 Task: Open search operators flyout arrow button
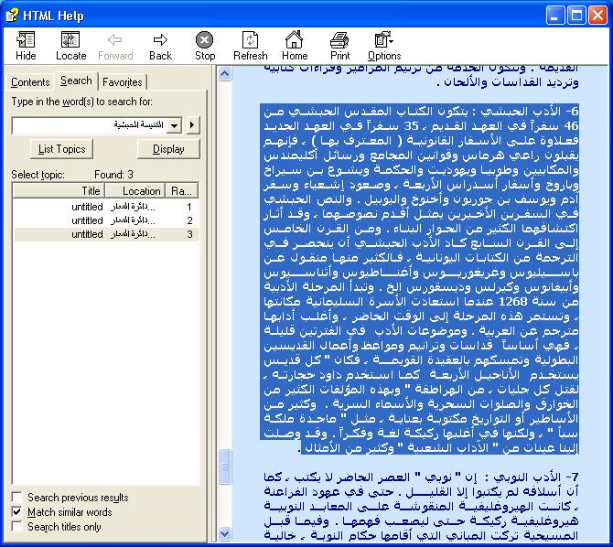pyautogui.click(x=192, y=125)
